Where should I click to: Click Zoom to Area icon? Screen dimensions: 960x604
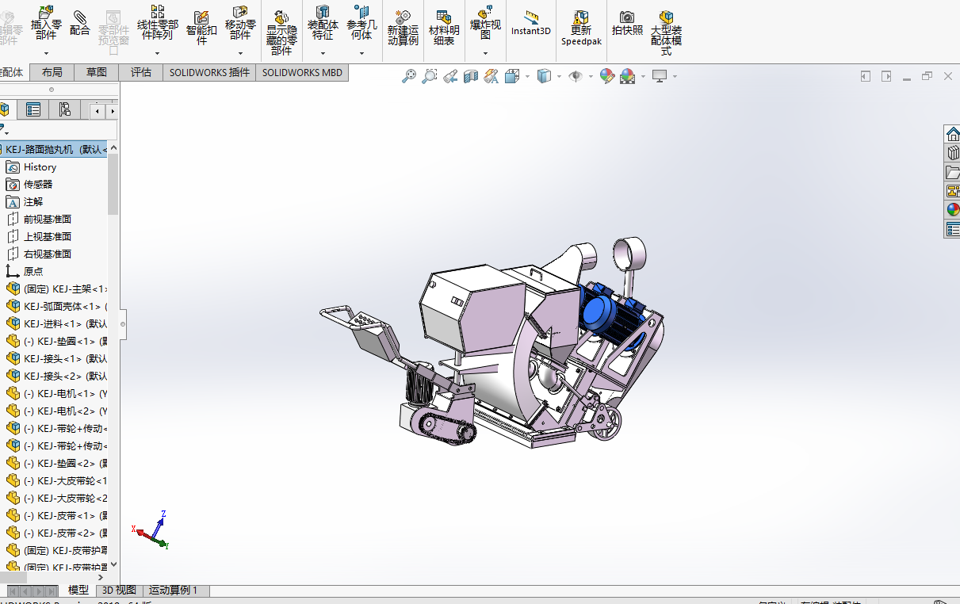[430, 76]
